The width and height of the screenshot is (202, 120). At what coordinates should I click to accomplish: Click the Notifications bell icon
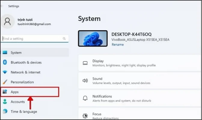click(x=85, y=98)
